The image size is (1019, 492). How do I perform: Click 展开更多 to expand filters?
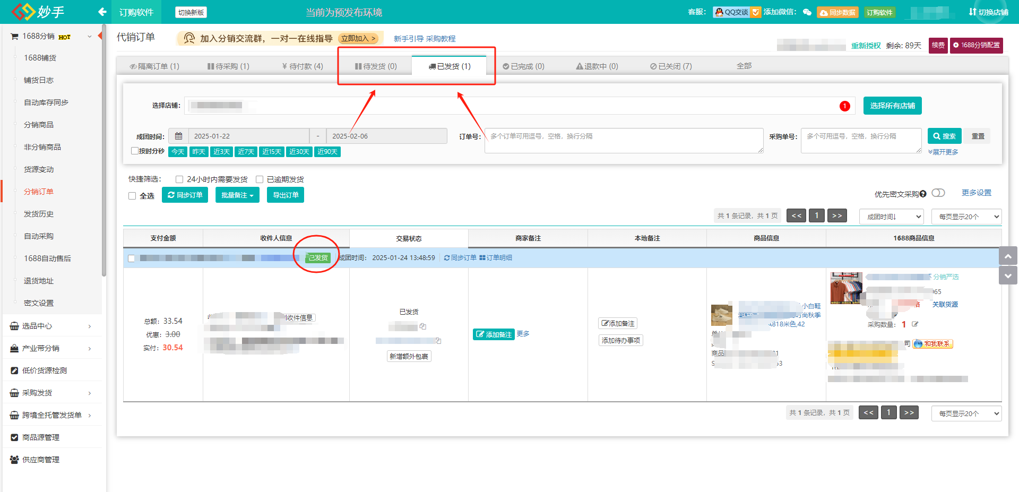pos(943,152)
